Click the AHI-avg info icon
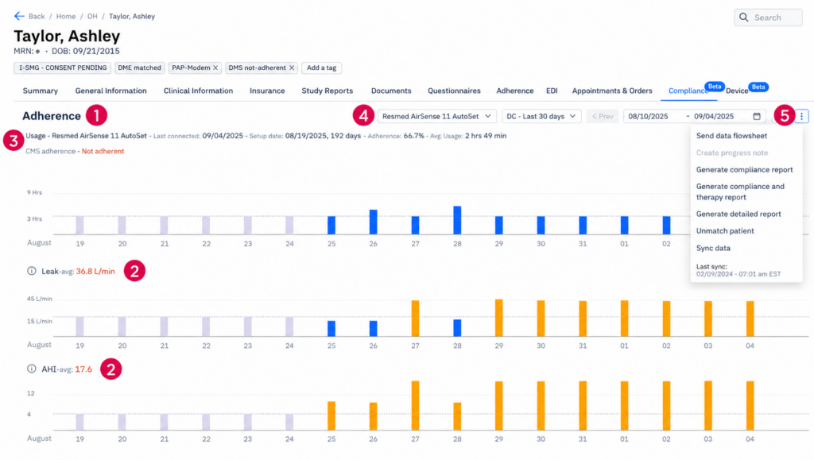The width and height of the screenshot is (814, 460). (32, 369)
